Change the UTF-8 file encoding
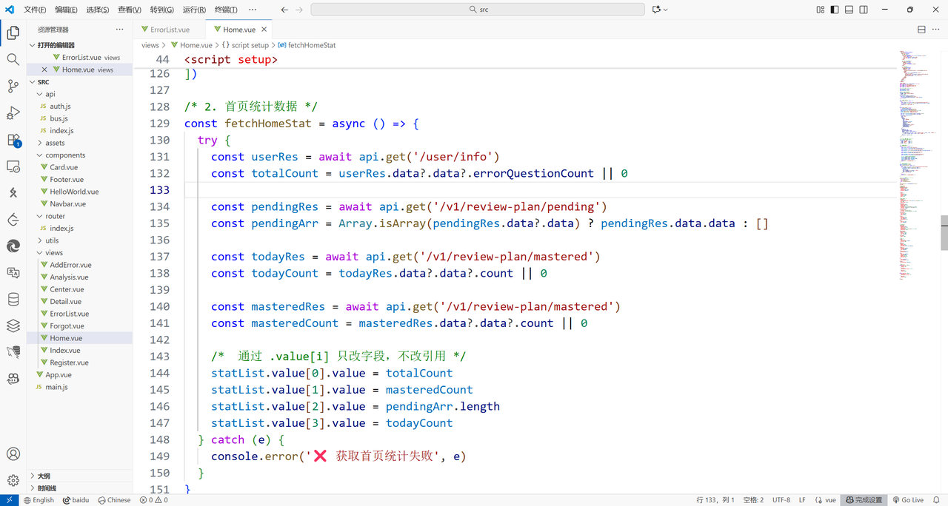Screen dimensions: 948x506 tap(781, 500)
